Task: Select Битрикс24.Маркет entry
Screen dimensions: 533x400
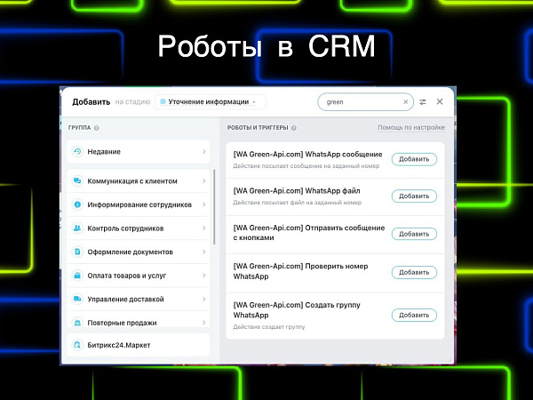Action: 139,345
